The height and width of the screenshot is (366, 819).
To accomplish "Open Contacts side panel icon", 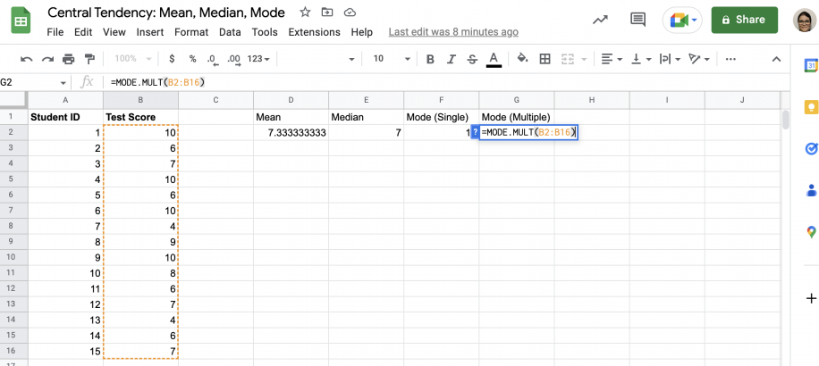I will pos(811,190).
